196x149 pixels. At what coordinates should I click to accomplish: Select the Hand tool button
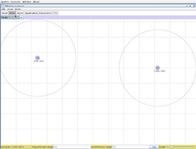(5, 13)
